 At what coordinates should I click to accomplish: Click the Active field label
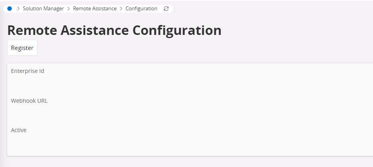click(x=19, y=130)
